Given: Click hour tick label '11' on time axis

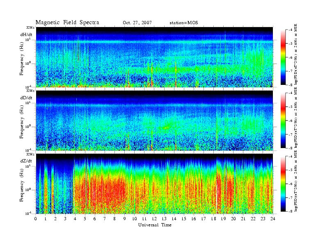Looking at the screenshot, I should (144, 219).
